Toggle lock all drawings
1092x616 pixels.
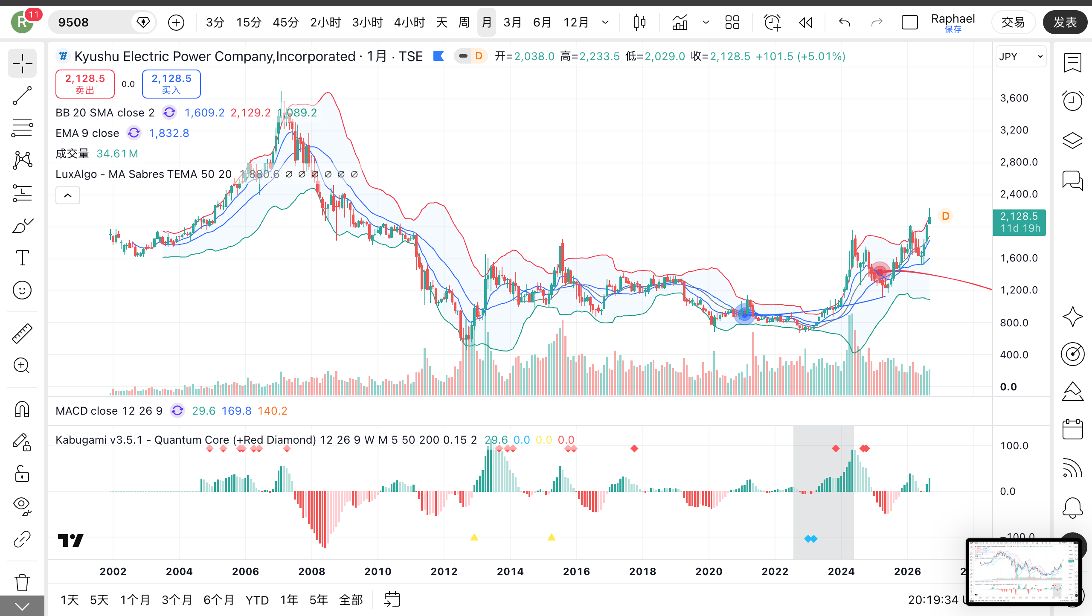tap(22, 474)
